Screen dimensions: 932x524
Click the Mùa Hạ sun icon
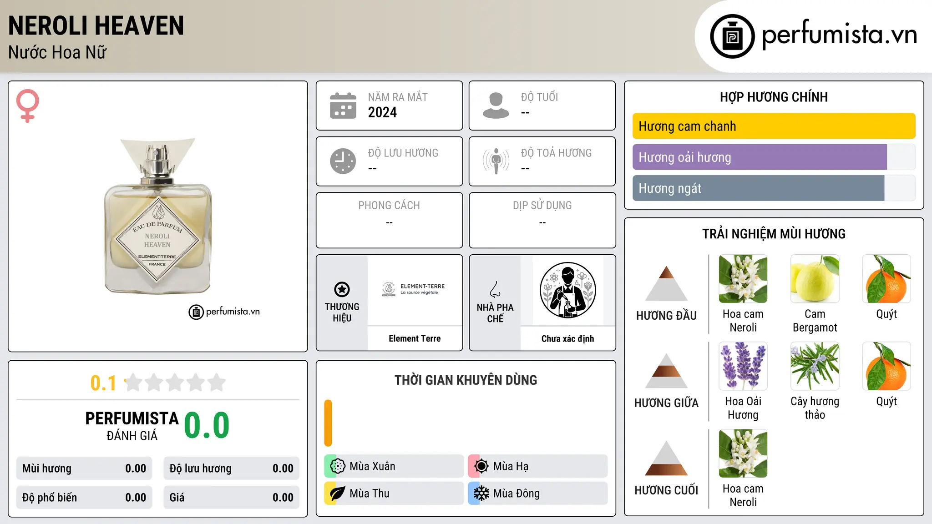click(x=481, y=466)
